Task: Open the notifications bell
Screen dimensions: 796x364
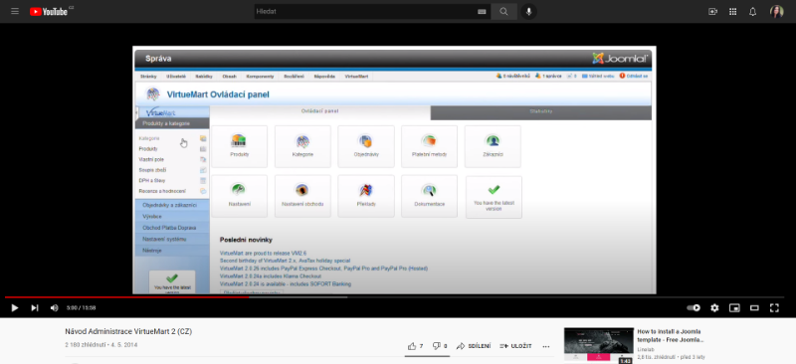Action: [x=752, y=11]
